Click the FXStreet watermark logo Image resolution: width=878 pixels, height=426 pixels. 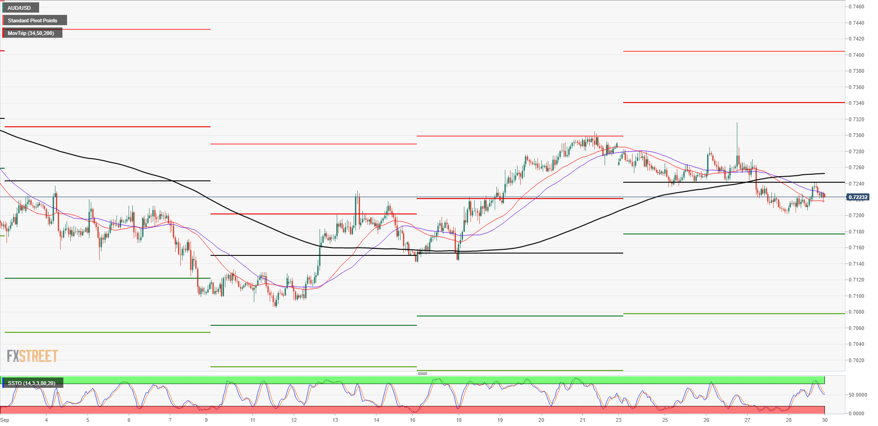[x=32, y=356]
